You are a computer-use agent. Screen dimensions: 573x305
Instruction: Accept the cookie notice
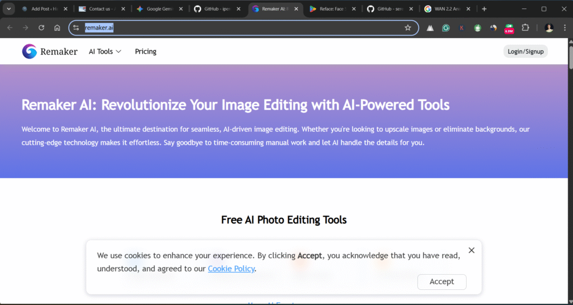pos(442,282)
